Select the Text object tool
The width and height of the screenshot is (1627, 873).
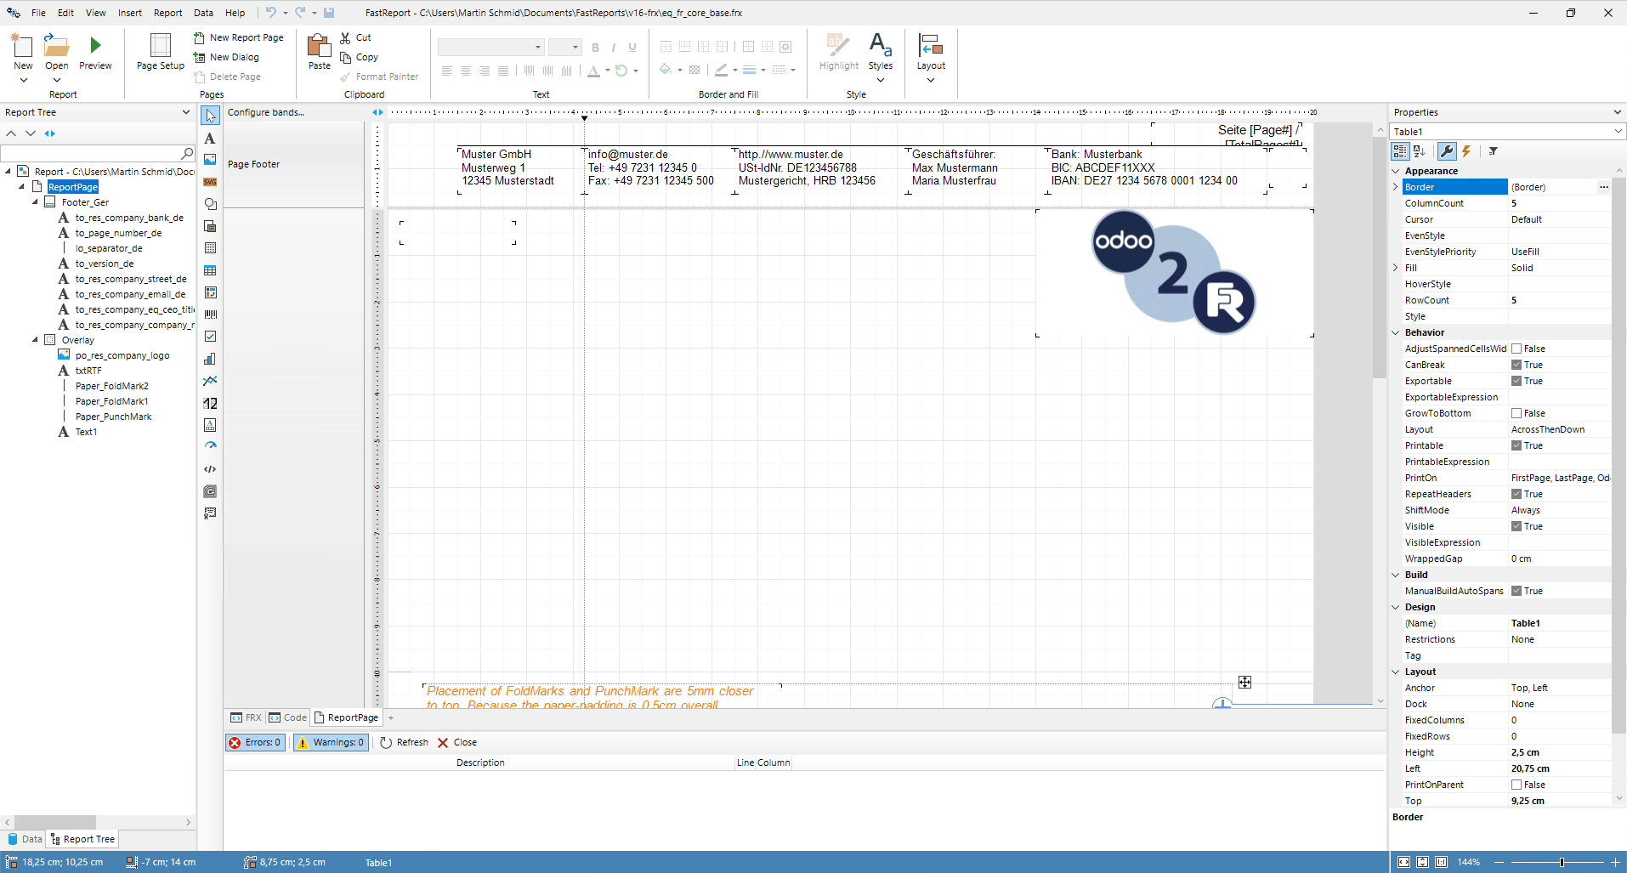(x=209, y=139)
